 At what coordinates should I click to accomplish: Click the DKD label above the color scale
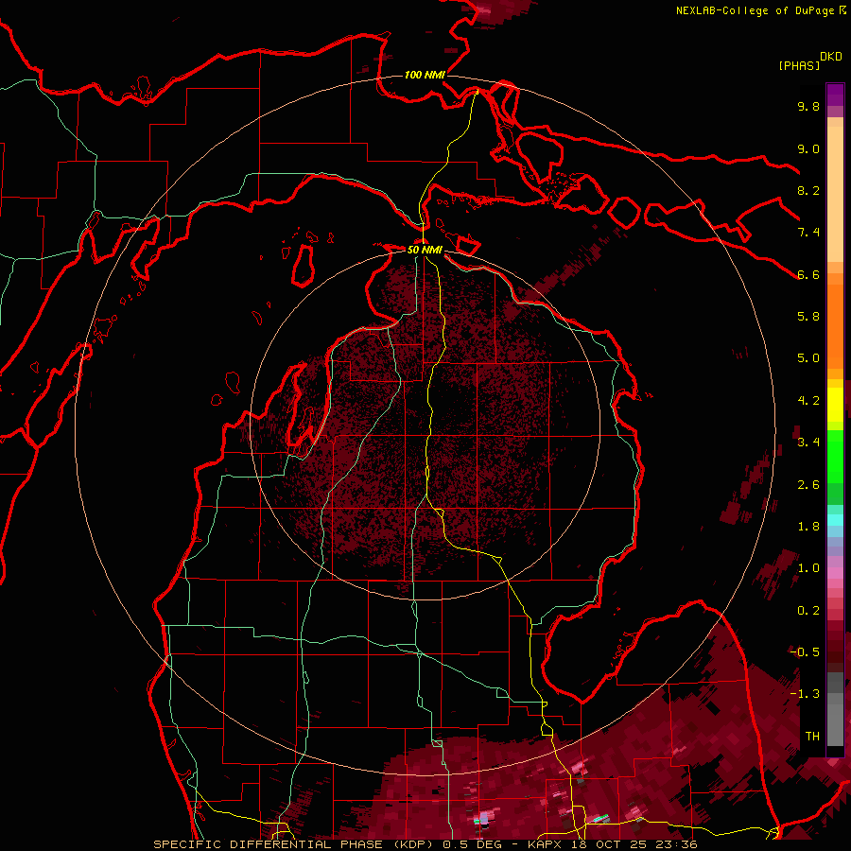click(831, 57)
